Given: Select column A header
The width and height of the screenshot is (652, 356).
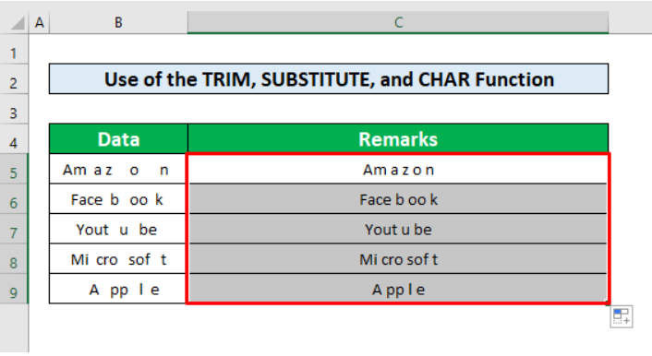Looking at the screenshot, I should 40,22.
